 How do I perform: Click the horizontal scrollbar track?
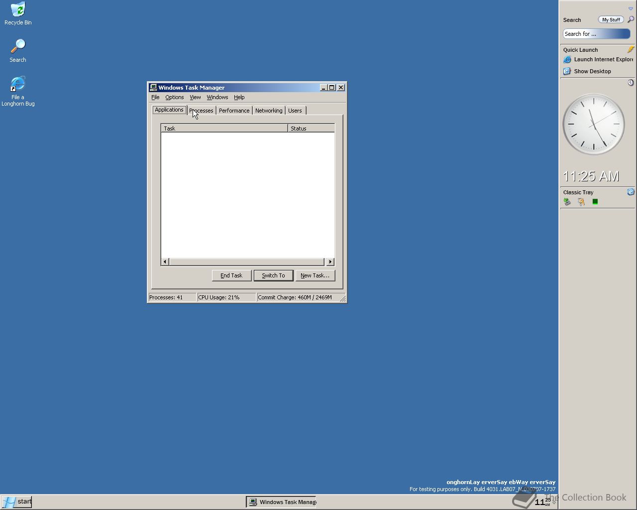coord(247,262)
